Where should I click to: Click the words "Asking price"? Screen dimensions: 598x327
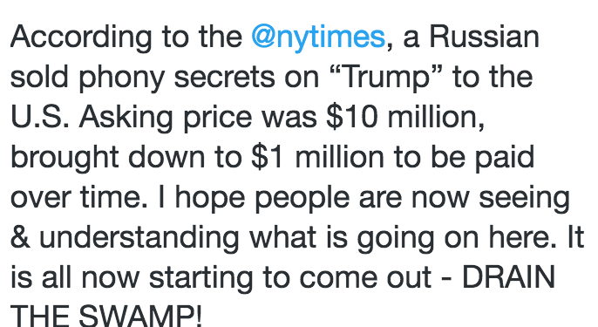pos(166,118)
